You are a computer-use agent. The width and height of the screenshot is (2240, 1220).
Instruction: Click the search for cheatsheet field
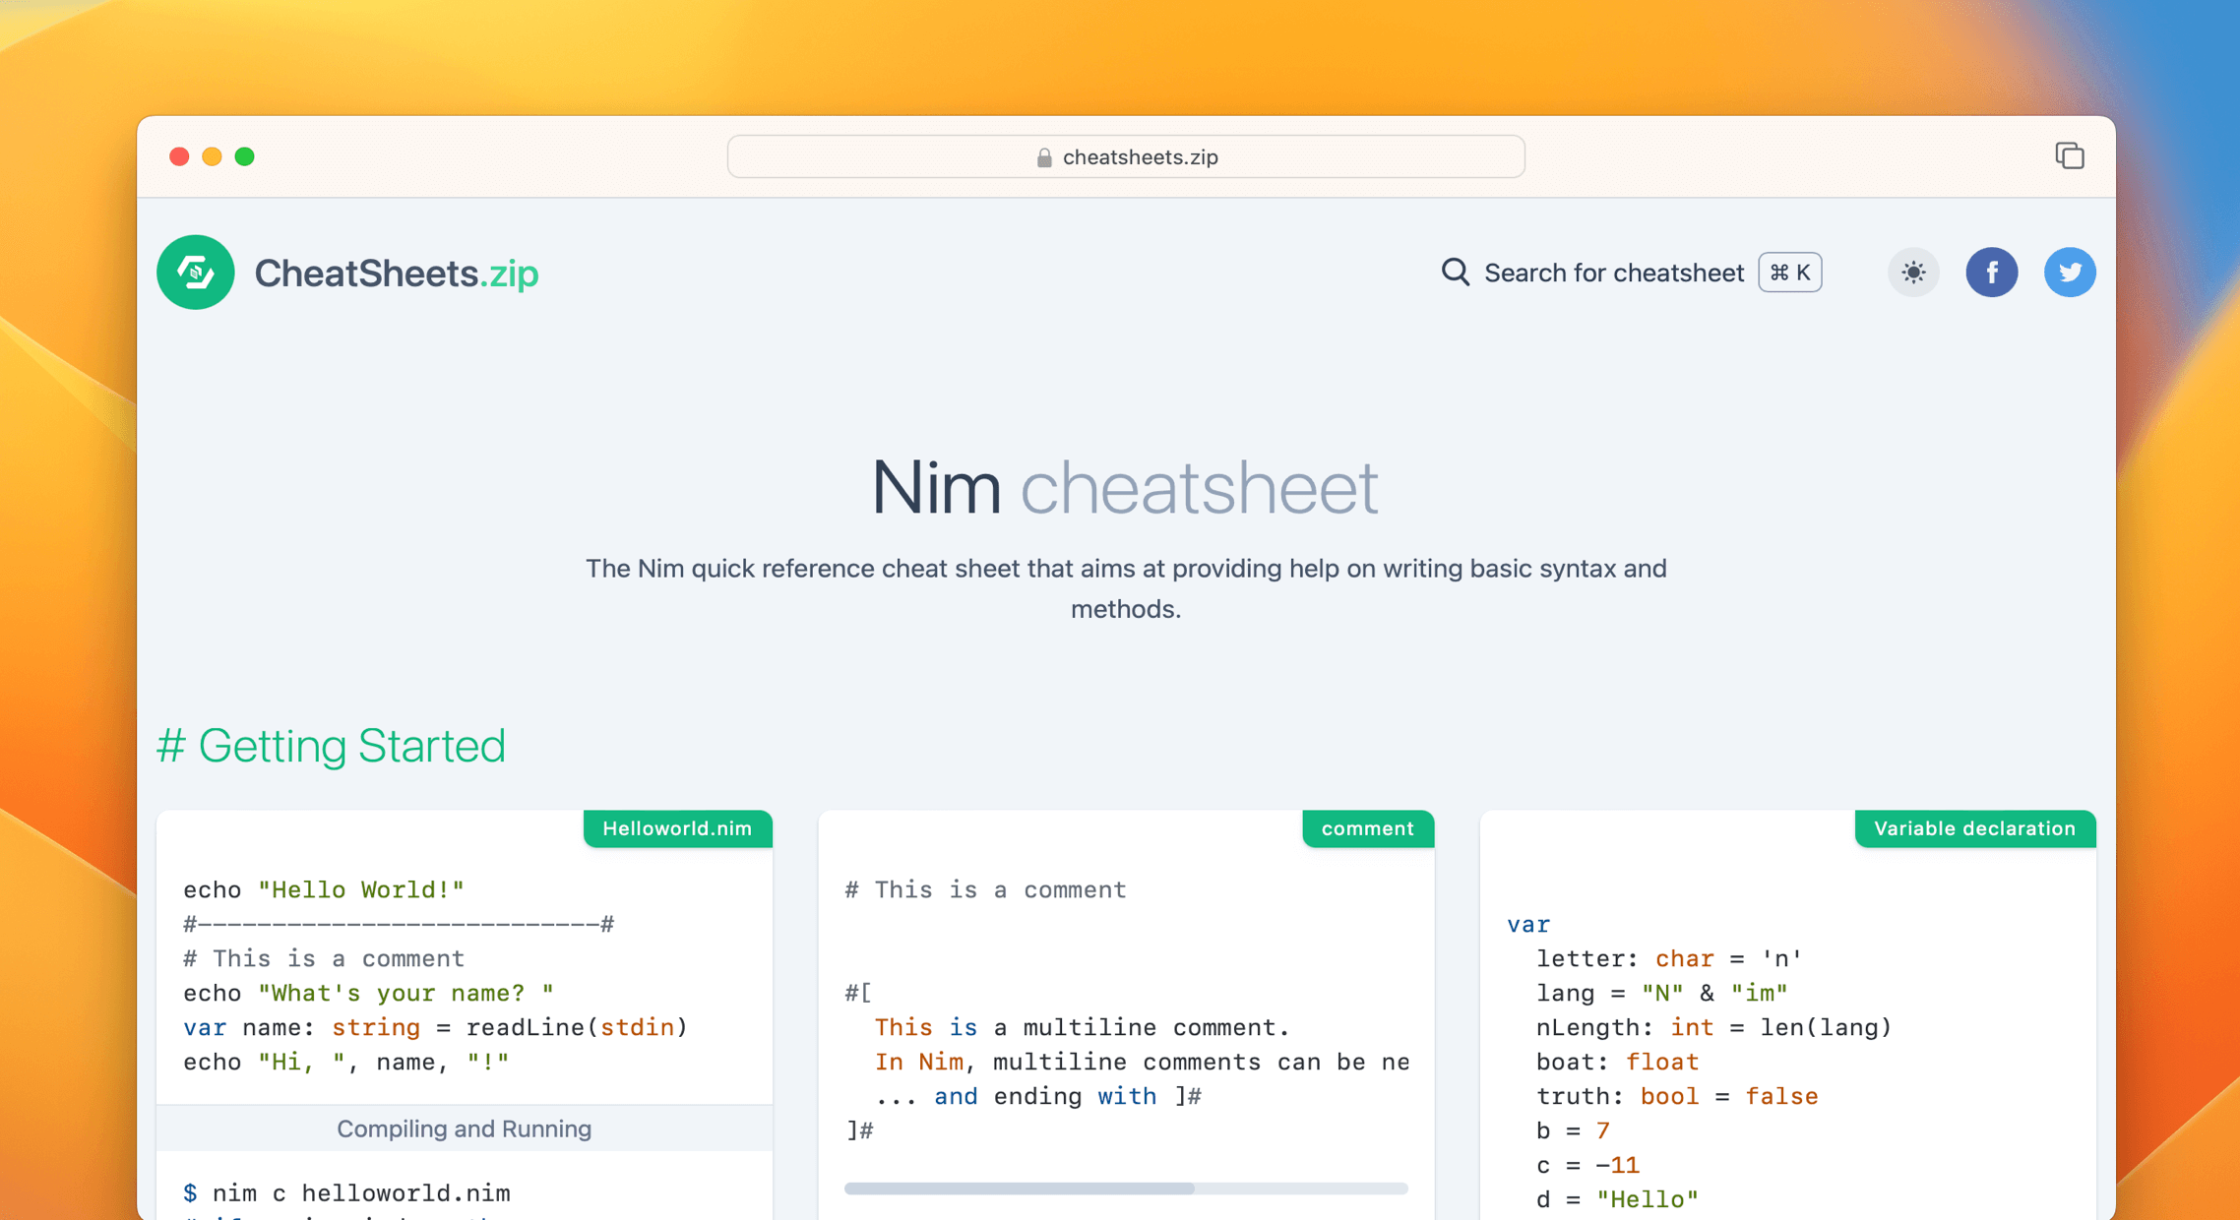pyautogui.click(x=1613, y=273)
